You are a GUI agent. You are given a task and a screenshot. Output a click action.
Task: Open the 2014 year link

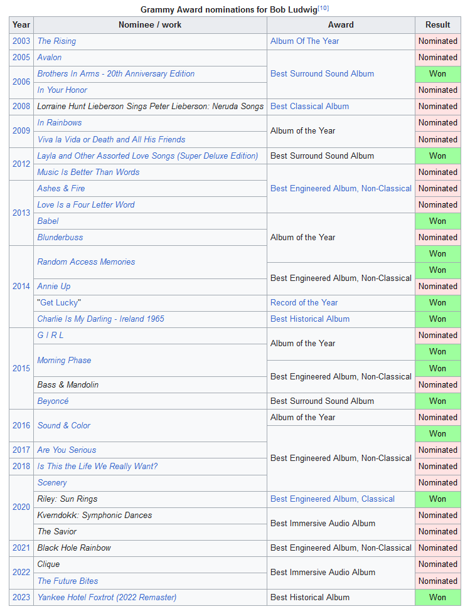pos(21,287)
